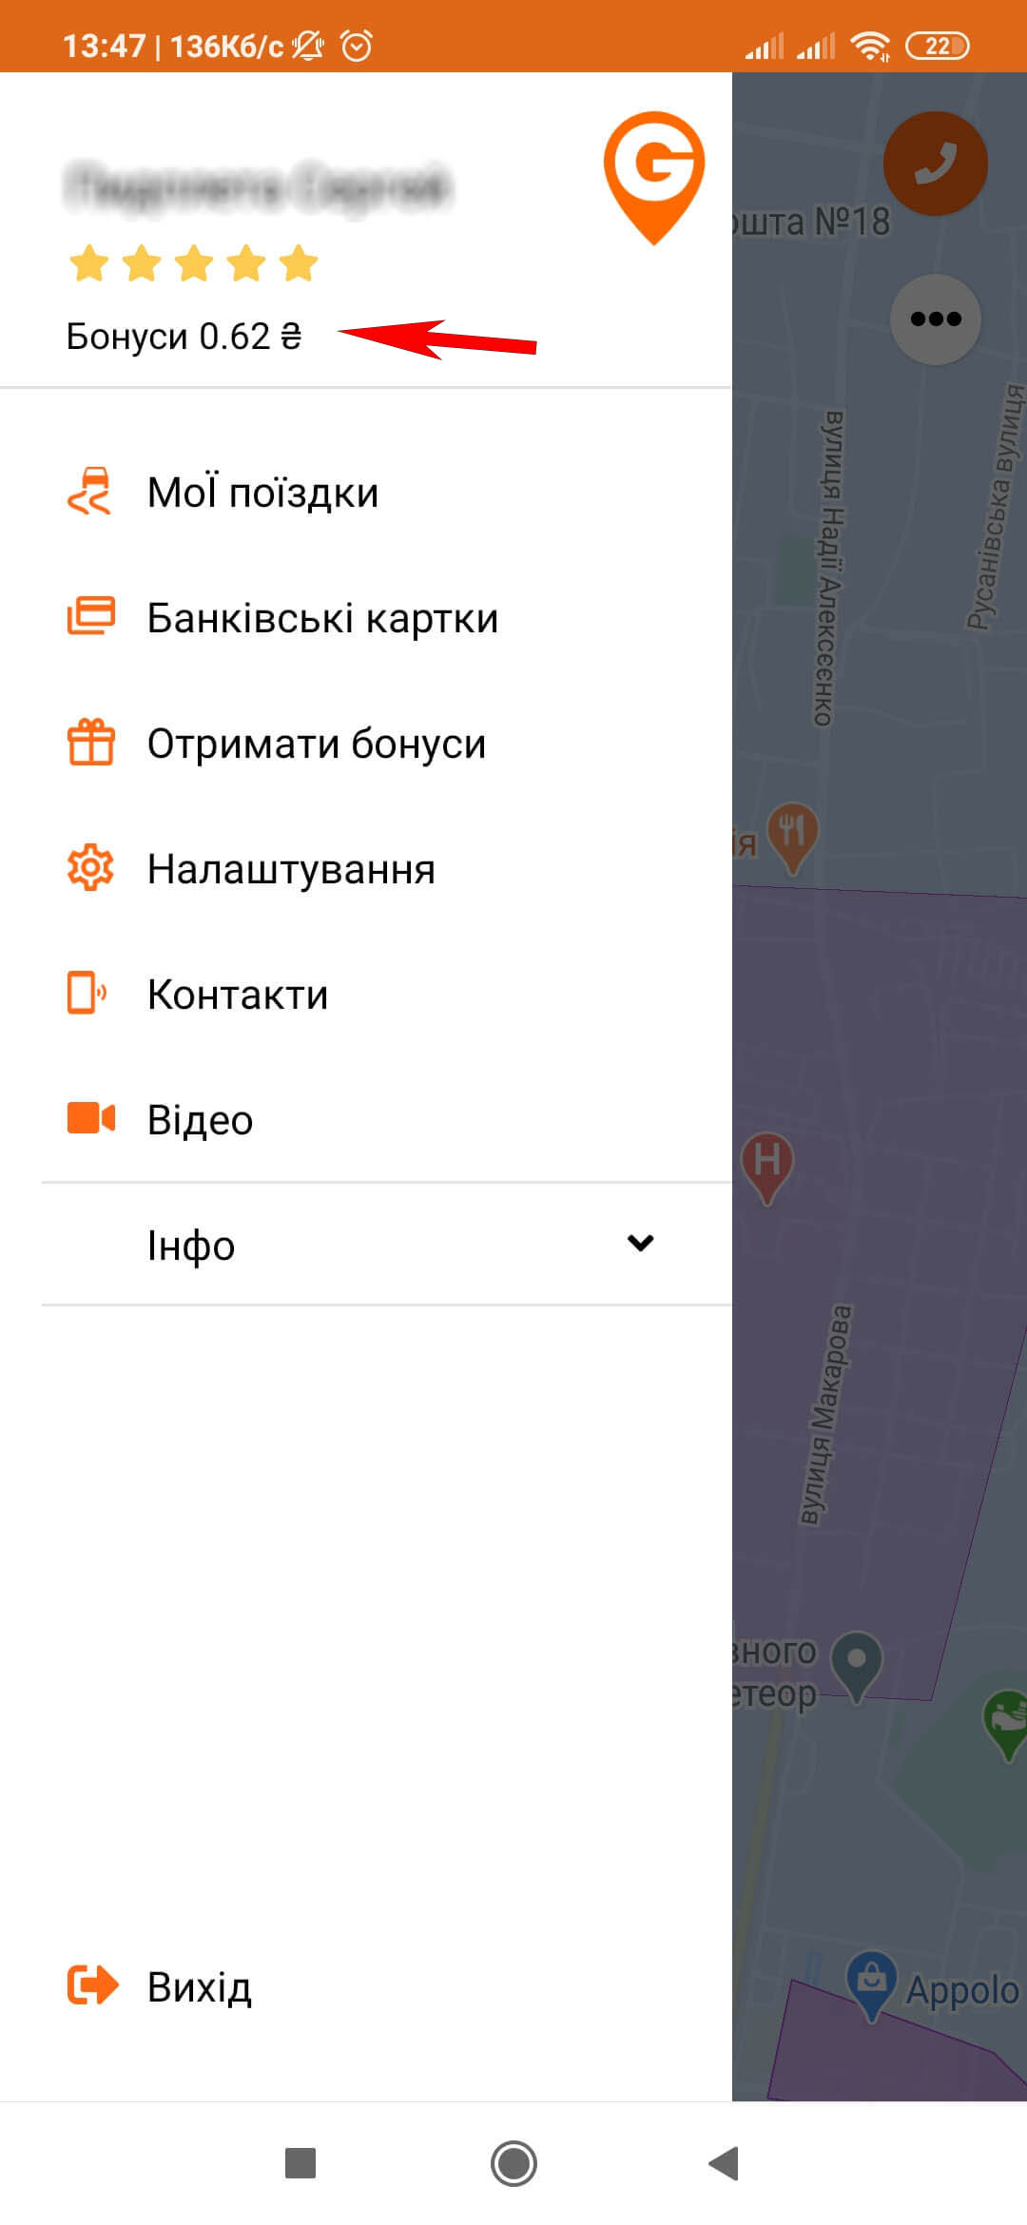Viewport: 1027px width, 2225px height.
Task: Tap Android back triangle button
Action: click(725, 2163)
